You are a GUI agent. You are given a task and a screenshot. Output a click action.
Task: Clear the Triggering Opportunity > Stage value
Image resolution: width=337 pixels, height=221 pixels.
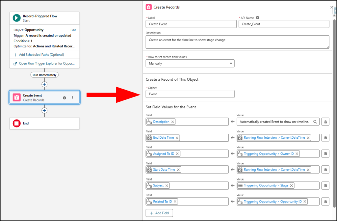pos(291,186)
